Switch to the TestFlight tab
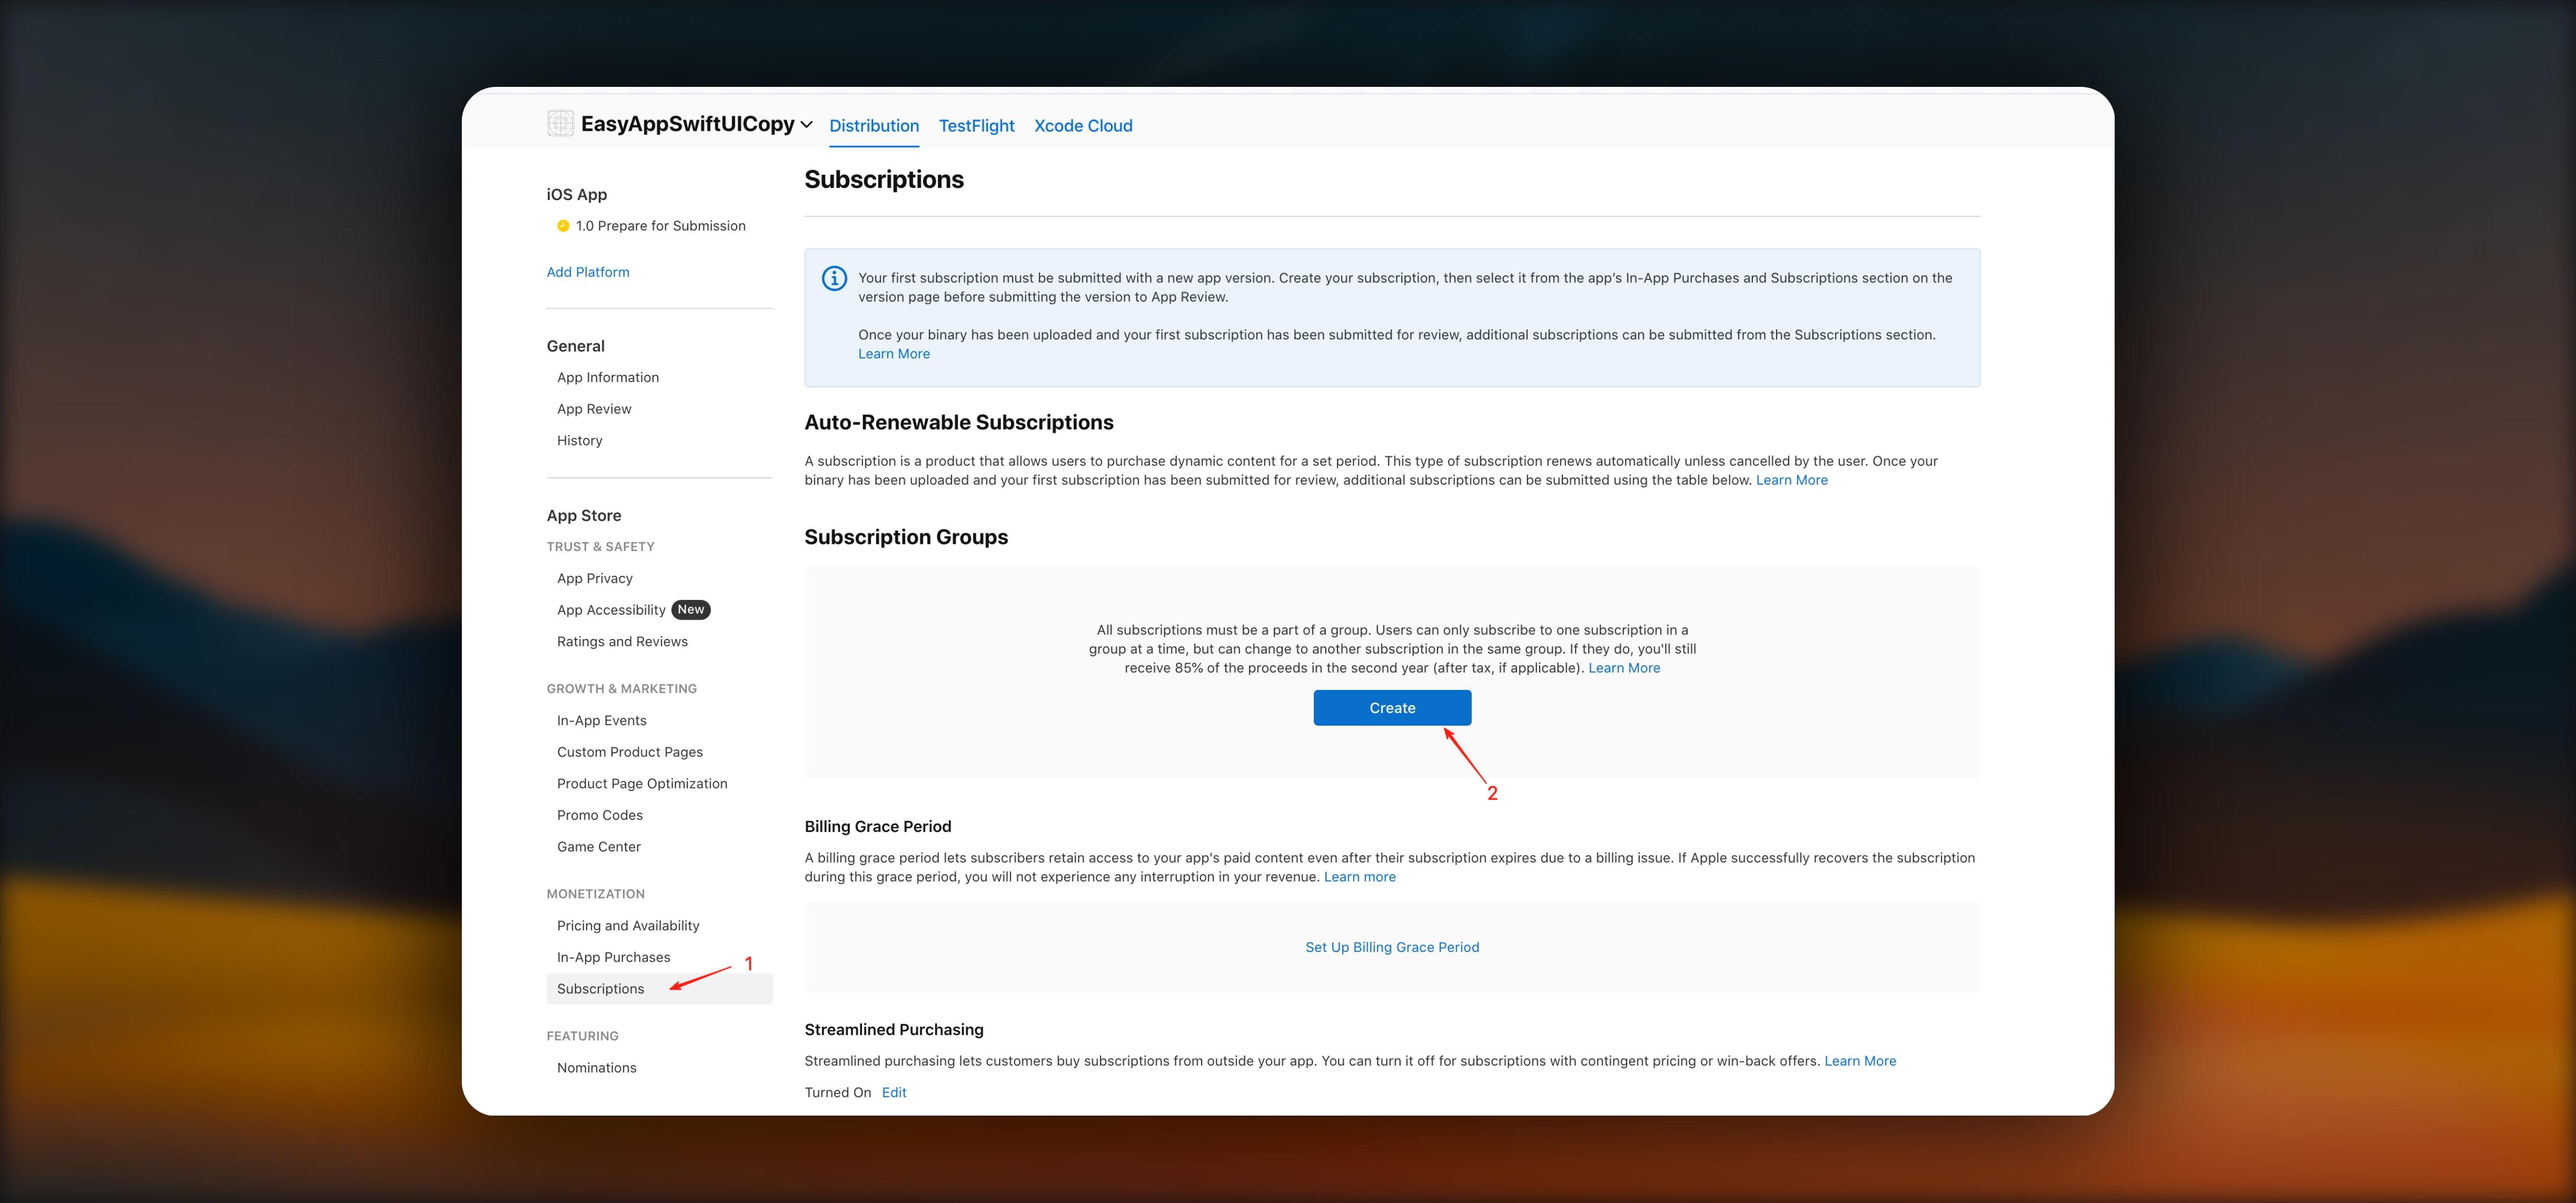Viewport: 2576px width, 1203px height. tap(976, 126)
